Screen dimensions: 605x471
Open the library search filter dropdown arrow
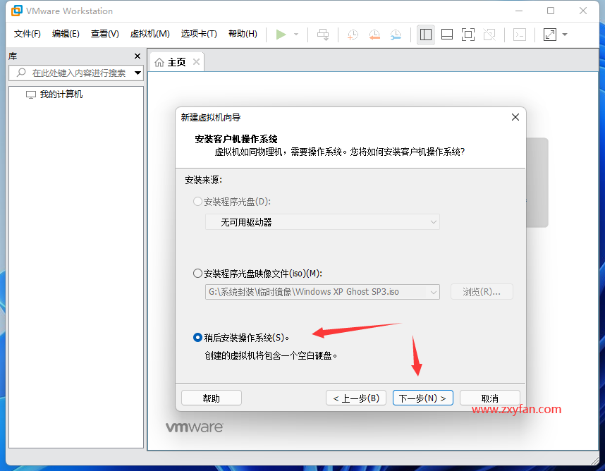tap(137, 73)
